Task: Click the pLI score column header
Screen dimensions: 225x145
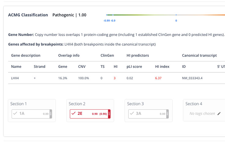Action: coord(134,67)
